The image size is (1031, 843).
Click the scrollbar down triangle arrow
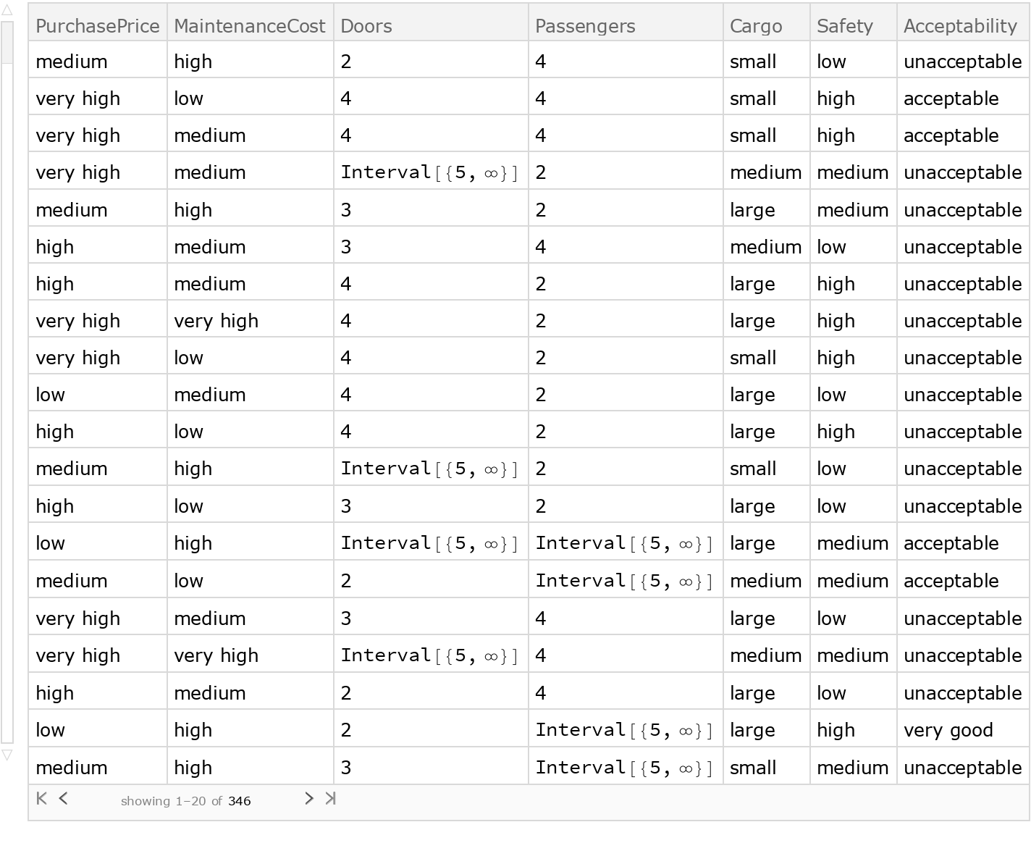[x=7, y=755]
